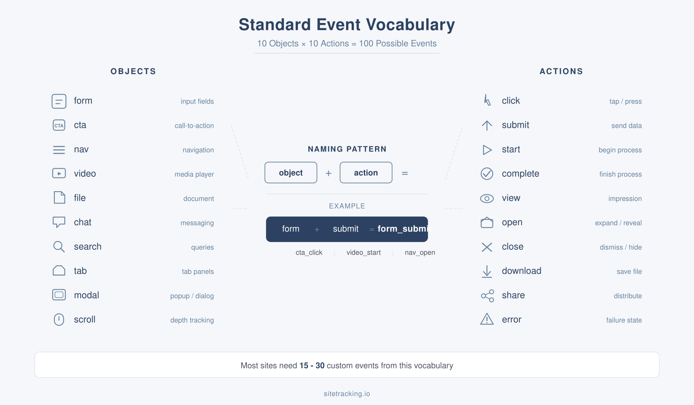Select the complete checkmark circle icon
Screen dimensions: 694x405
(x=487, y=173)
